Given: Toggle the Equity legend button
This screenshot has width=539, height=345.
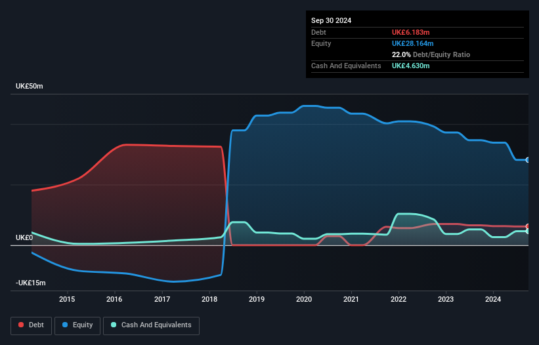Looking at the screenshot, I should [x=77, y=325].
